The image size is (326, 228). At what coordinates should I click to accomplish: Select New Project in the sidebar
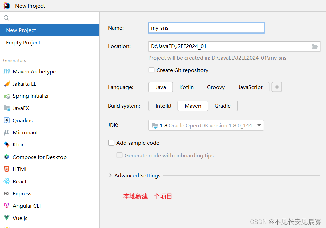pos(50,30)
